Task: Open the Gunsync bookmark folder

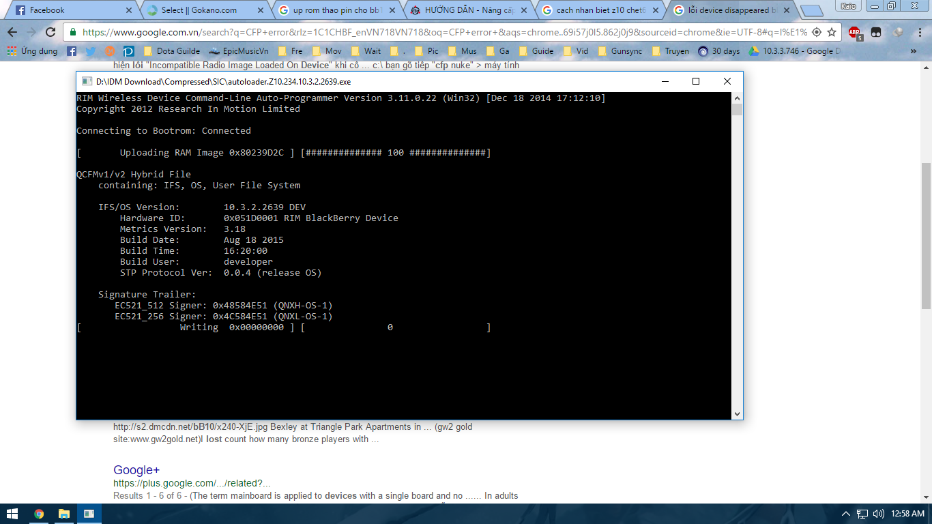Action: coord(619,51)
